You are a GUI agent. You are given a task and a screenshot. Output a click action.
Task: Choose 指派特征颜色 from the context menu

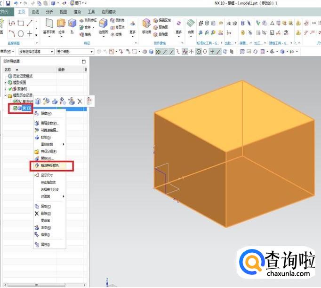(52, 165)
